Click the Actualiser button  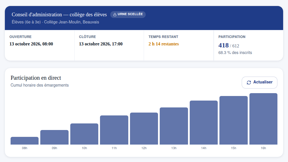point(259,83)
